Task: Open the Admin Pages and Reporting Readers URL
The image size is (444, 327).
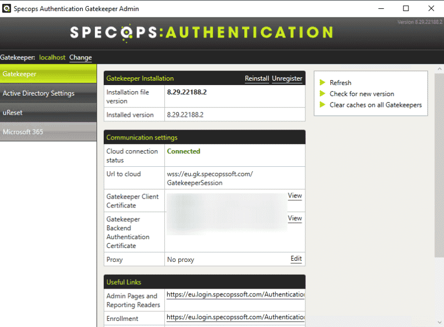Action: (x=235, y=295)
